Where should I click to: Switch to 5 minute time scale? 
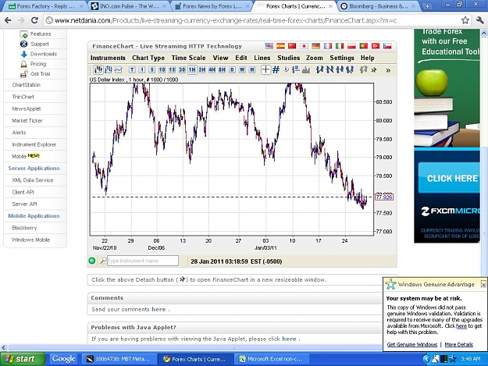pos(152,70)
